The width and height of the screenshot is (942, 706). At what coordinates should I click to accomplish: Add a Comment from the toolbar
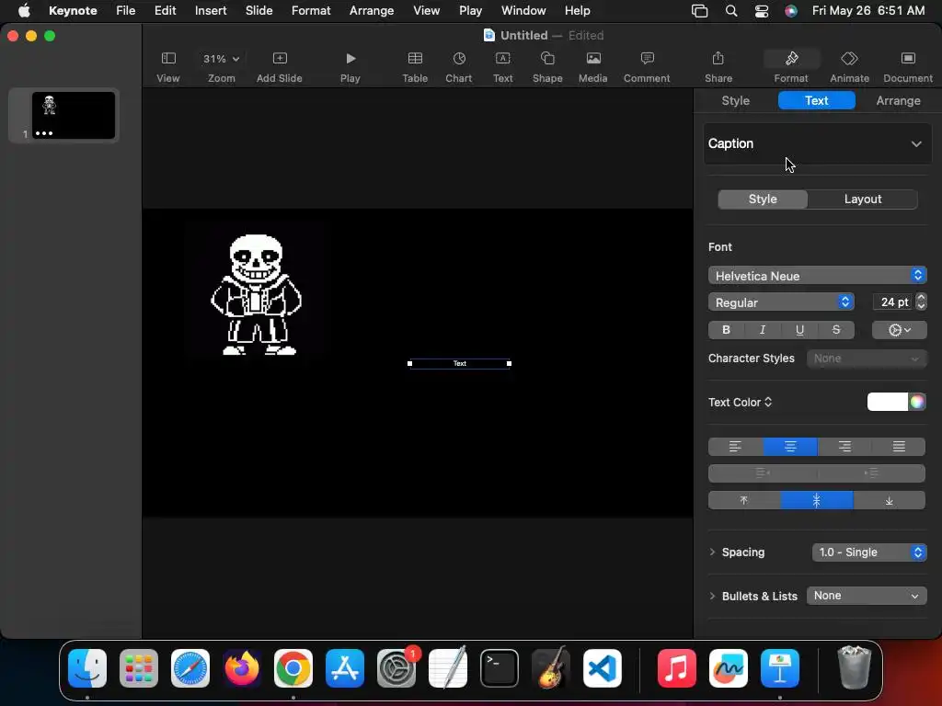coord(647,66)
